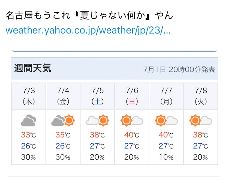
Task: Click the tweet text about 名古屋
Action: pyautogui.click(x=89, y=16)
